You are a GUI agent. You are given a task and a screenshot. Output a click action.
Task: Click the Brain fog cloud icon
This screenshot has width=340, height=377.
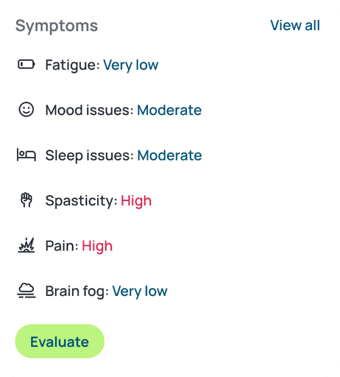point(26,291)
